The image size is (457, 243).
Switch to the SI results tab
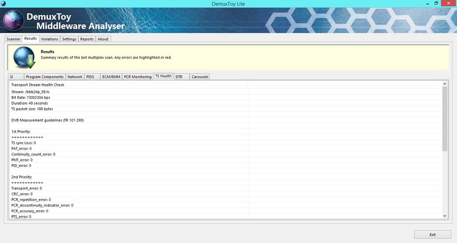[16, 77]
